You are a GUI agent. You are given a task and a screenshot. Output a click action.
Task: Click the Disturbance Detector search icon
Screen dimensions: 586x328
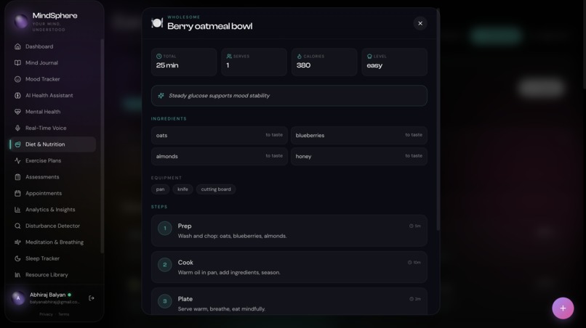tap(17, 226)
